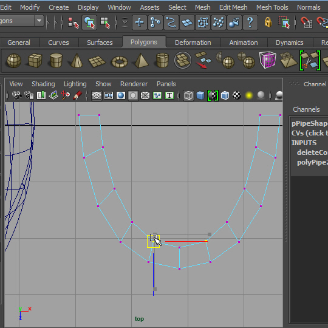Create a polygon torus from the shelf

point(120,62)
